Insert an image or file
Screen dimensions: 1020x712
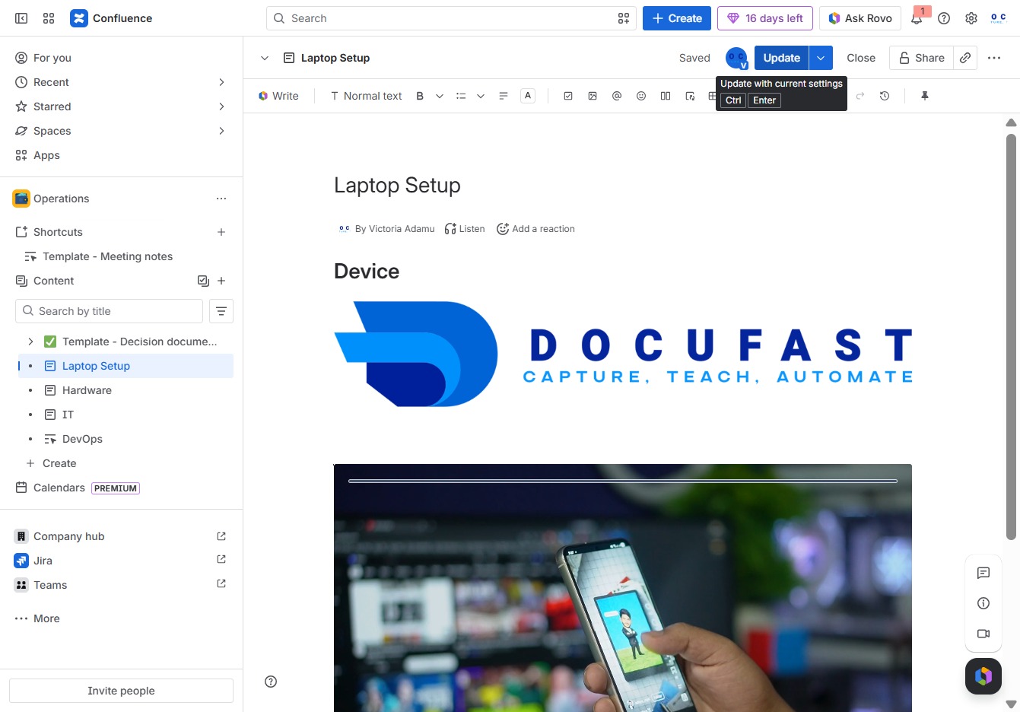coord(593,96)
